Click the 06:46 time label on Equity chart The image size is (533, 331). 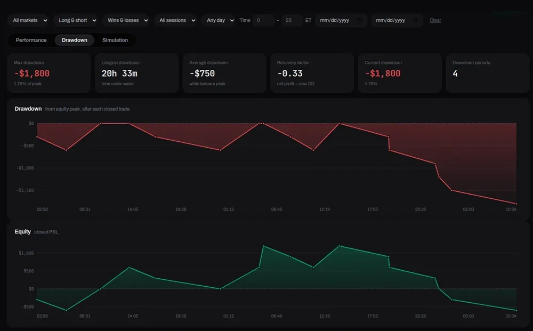276,316
